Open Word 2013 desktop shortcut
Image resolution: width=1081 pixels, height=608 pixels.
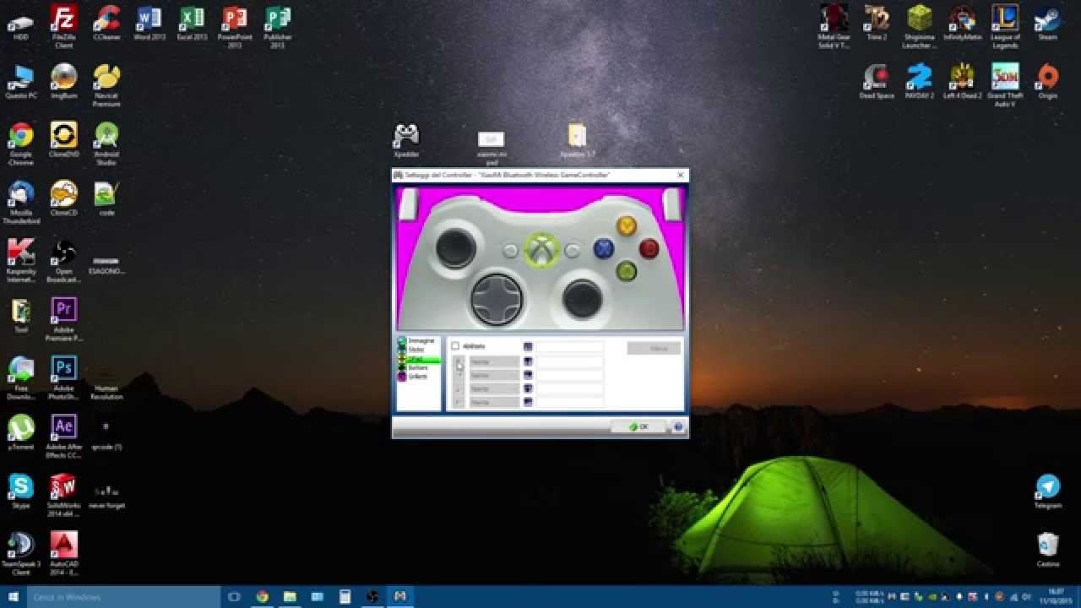point(149,23)
